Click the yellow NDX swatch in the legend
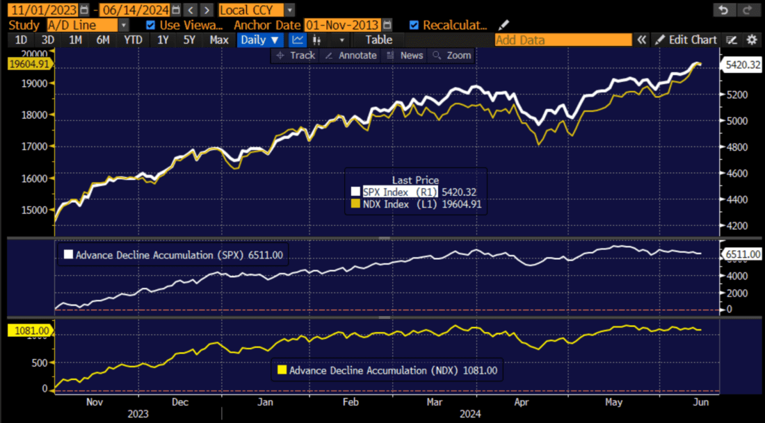 point(356,204)
